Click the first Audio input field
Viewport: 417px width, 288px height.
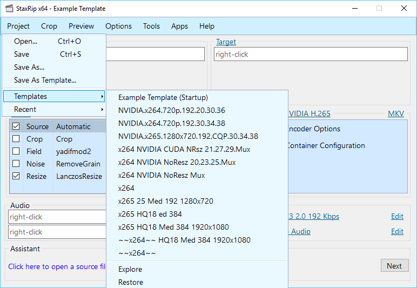pyautogui.click(x=57, y=217)
